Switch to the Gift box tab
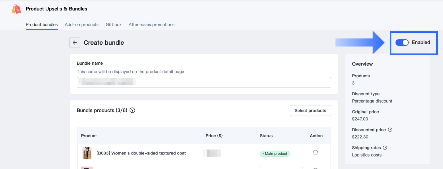 [114, 25]
